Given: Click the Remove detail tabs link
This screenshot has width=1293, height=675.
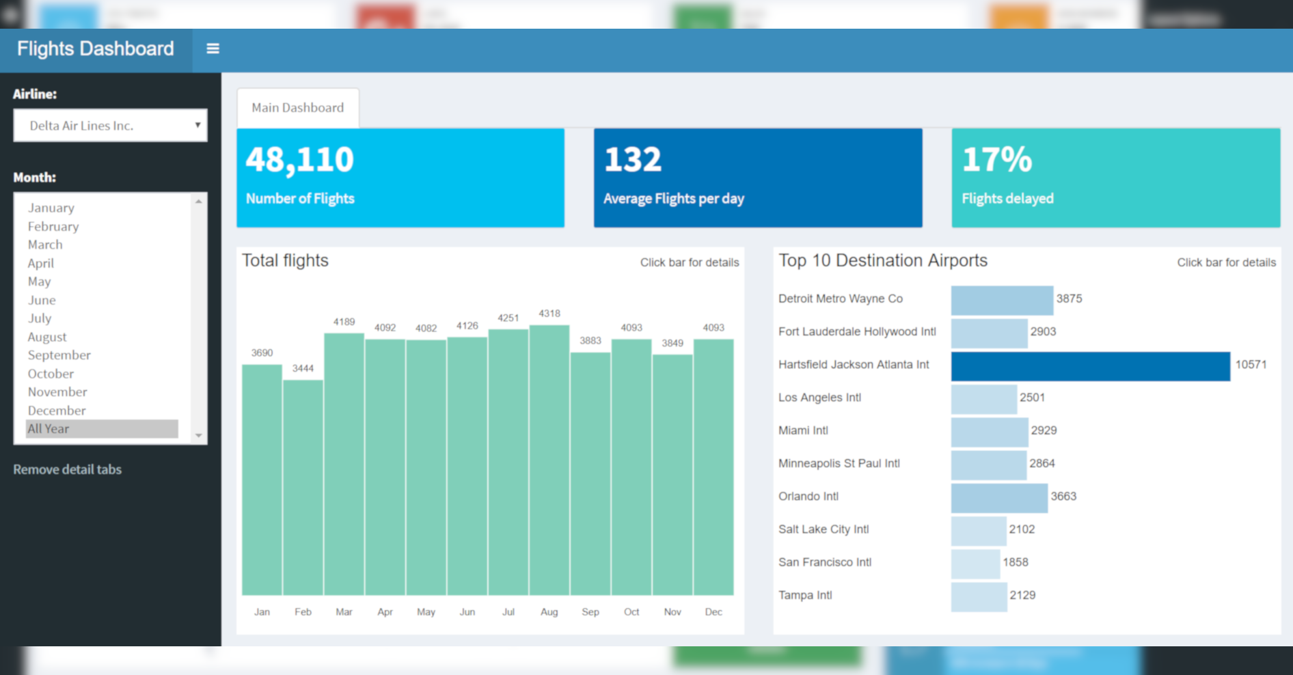Looking at the screenshot, I should [68, 469].
